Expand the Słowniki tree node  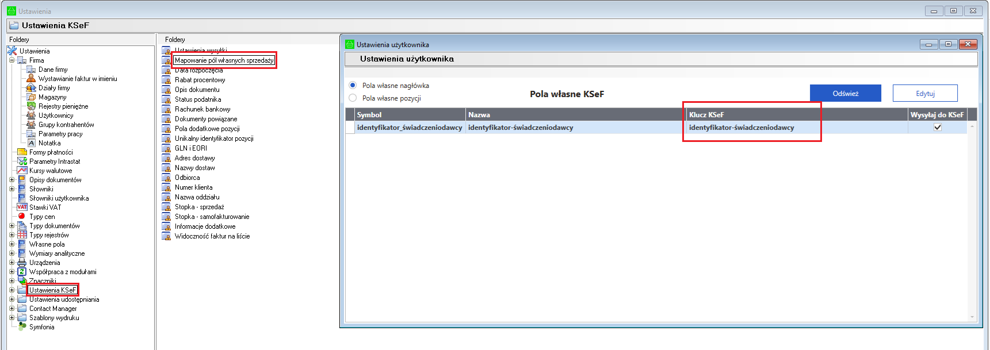tap(12, 189)
